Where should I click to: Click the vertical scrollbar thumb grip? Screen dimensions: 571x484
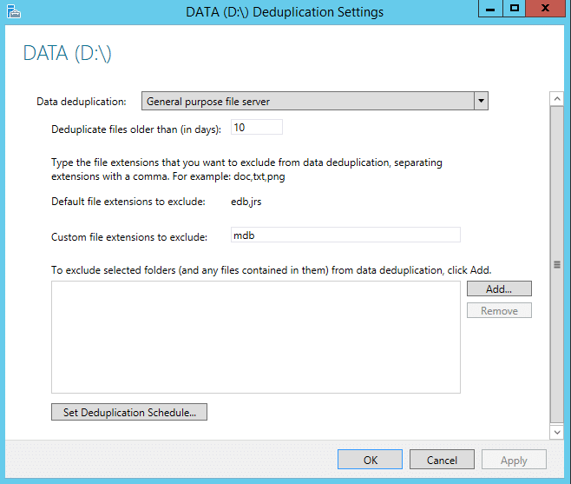tap(557, 265)
